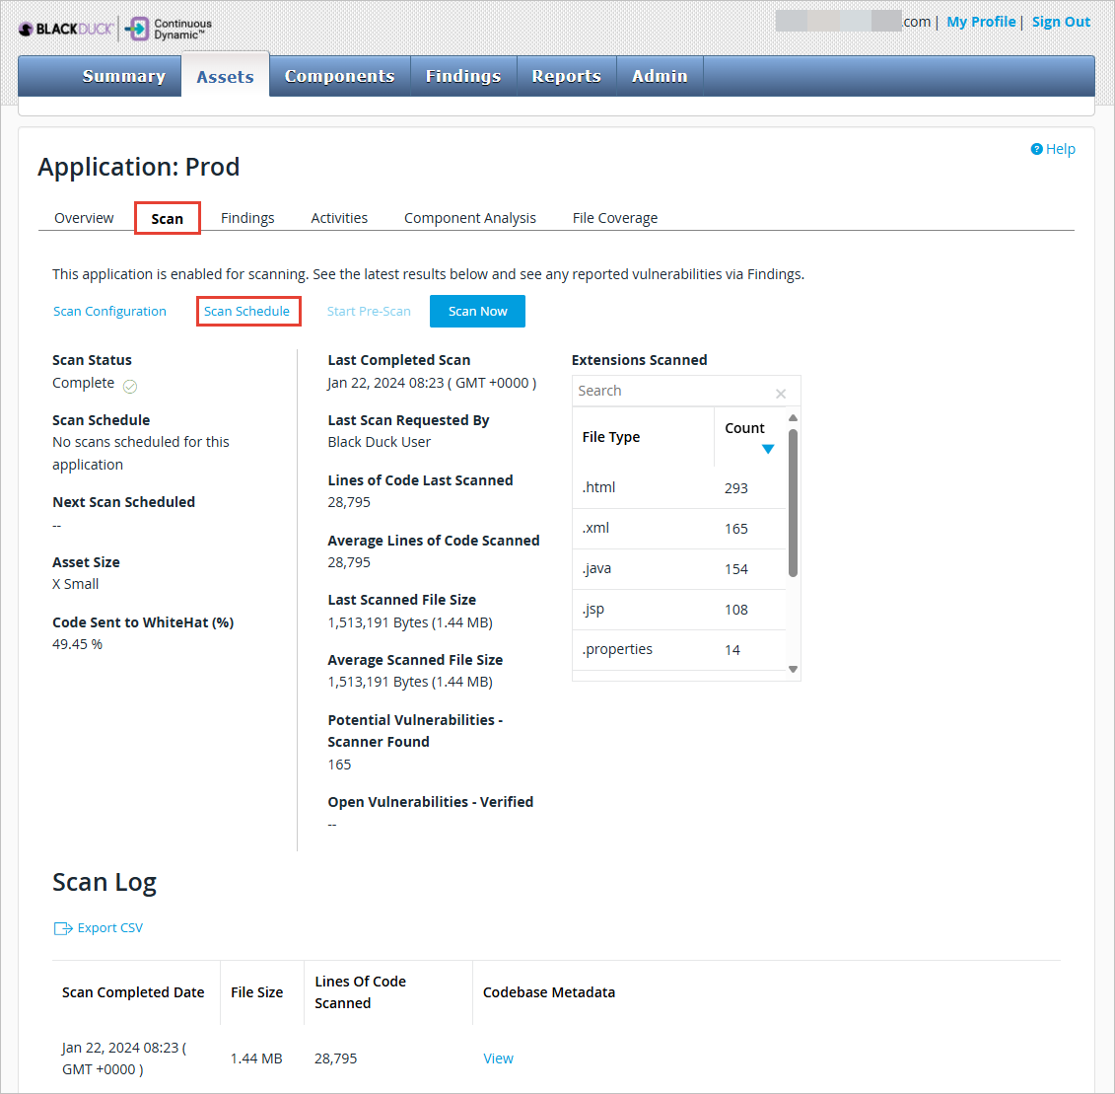Viewport: 1115px width, 1094px height.
Task: Open the Summary main tab
Action: (x=124, y=76)
